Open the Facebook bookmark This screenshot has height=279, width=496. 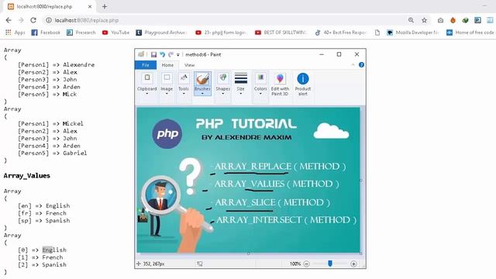[46, 33]
